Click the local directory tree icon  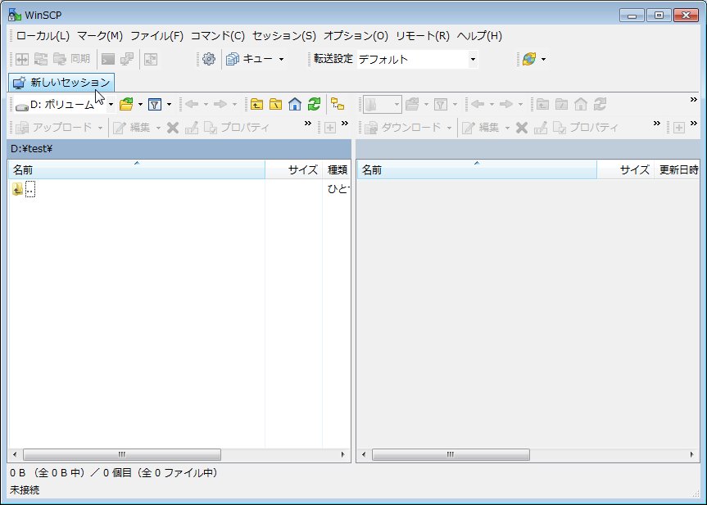(337, 104)
